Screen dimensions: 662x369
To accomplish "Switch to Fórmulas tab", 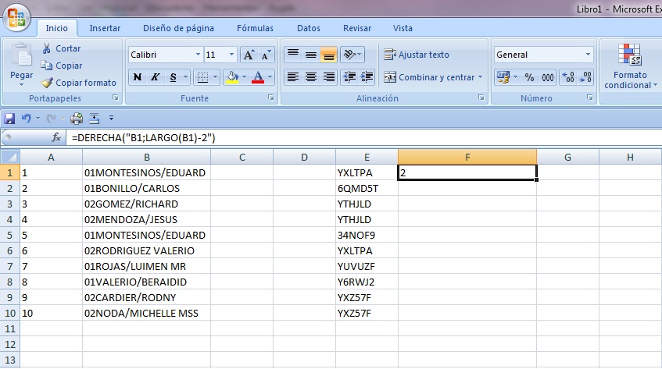I will coord(255,28).
